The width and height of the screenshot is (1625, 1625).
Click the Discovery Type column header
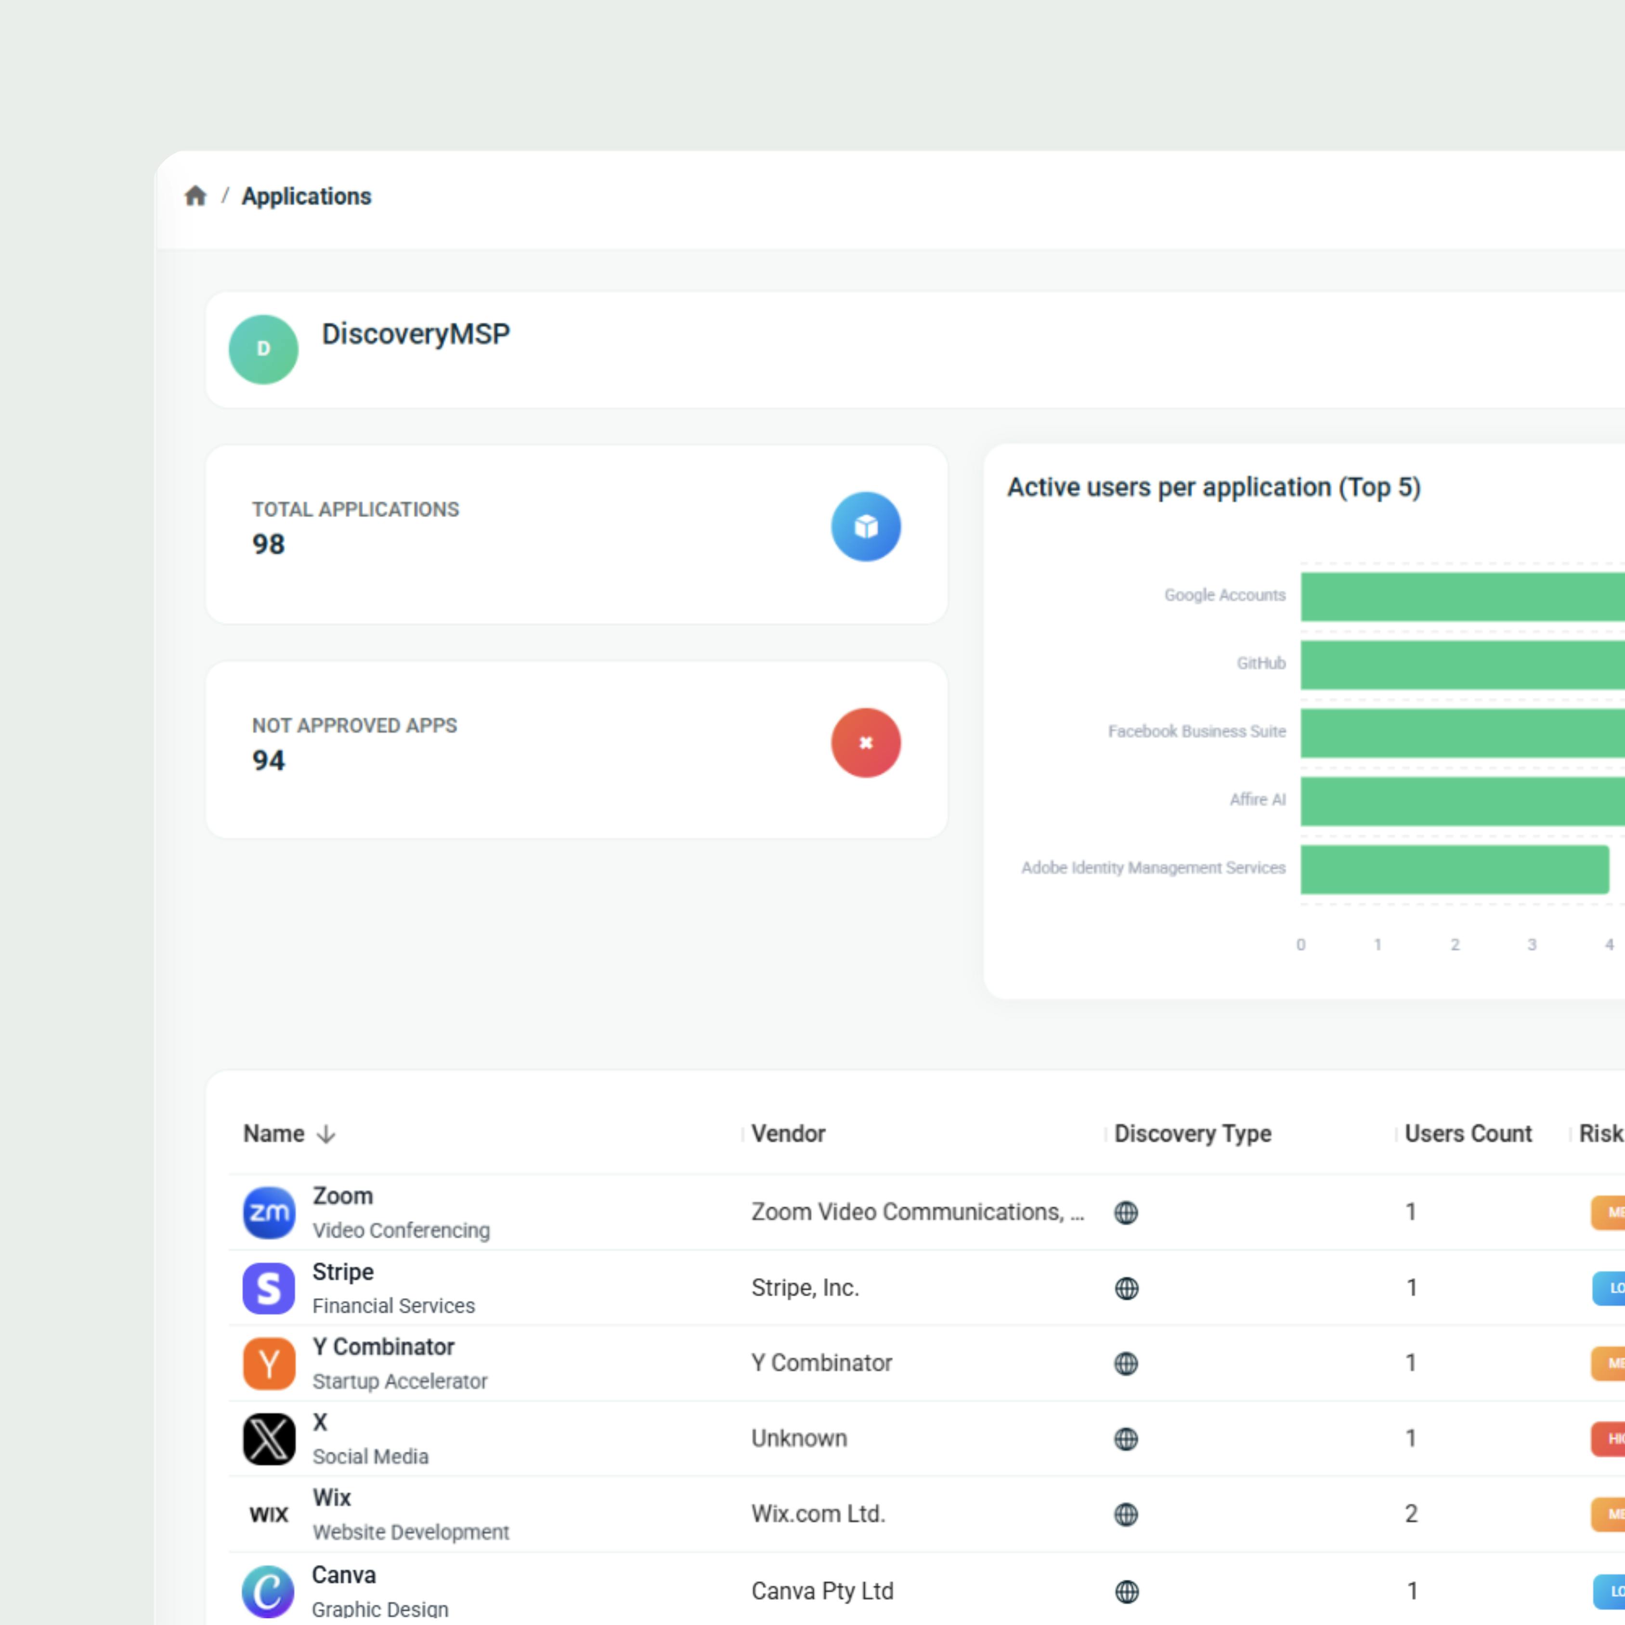1192,1134
